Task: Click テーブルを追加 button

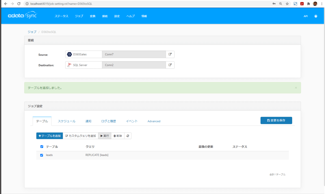Action: click(x=50, y=136)
